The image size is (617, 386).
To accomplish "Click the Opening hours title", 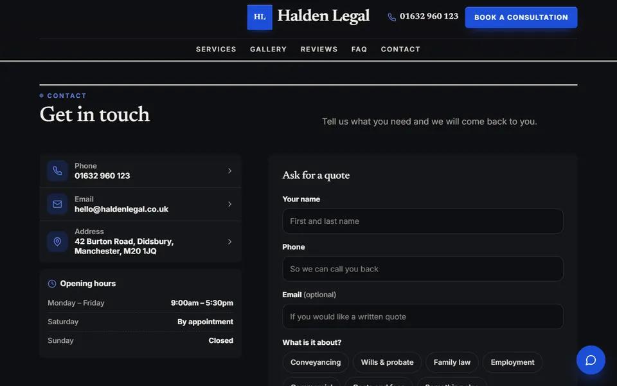I will [88, 284].
